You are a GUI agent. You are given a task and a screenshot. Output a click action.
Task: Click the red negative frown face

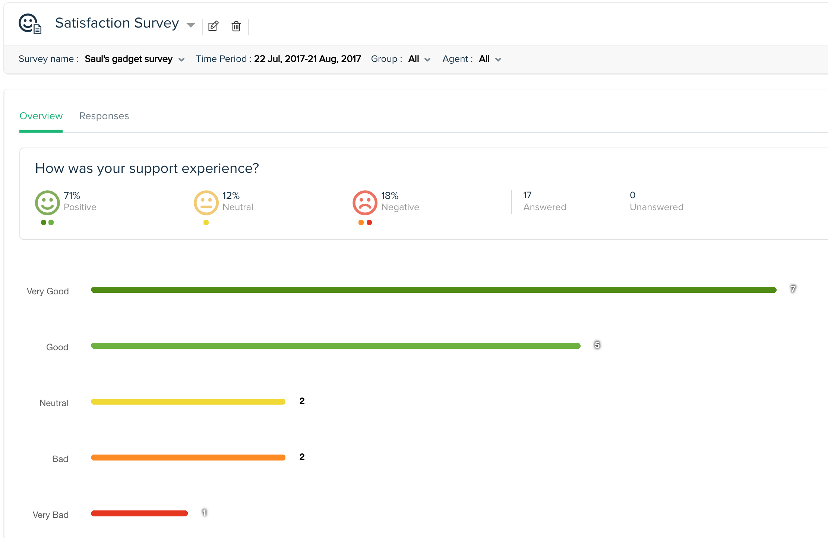click(x=365, y=203)
